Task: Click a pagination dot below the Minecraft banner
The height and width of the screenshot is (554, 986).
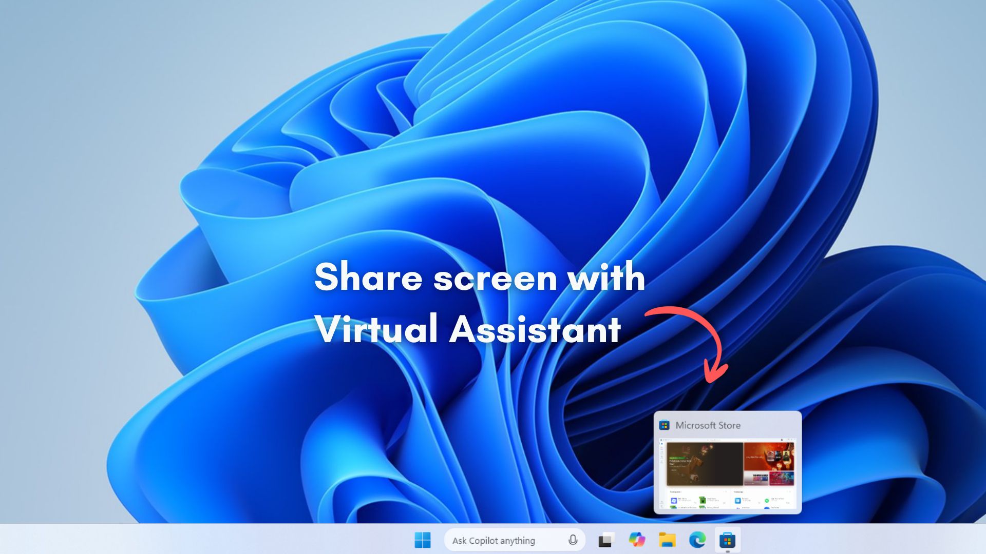Action: pyautogui.click(x=707, y=486)
